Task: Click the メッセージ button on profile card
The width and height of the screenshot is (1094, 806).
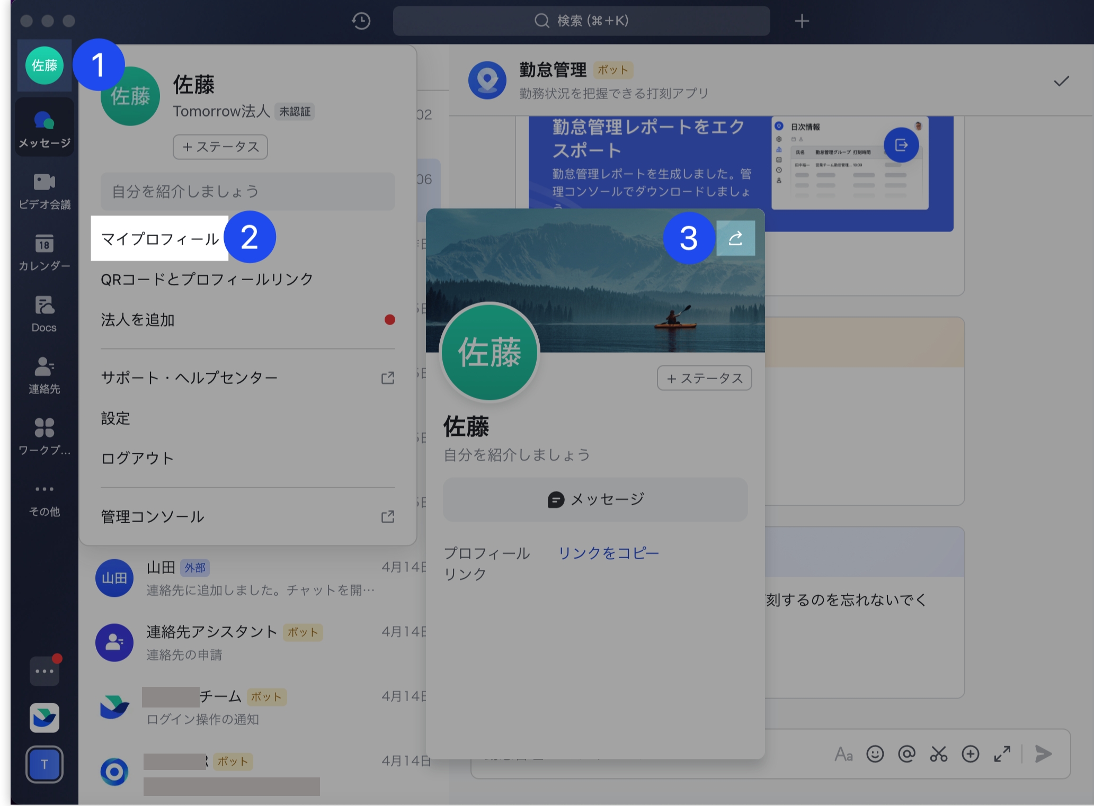Action: pos(595,499)
